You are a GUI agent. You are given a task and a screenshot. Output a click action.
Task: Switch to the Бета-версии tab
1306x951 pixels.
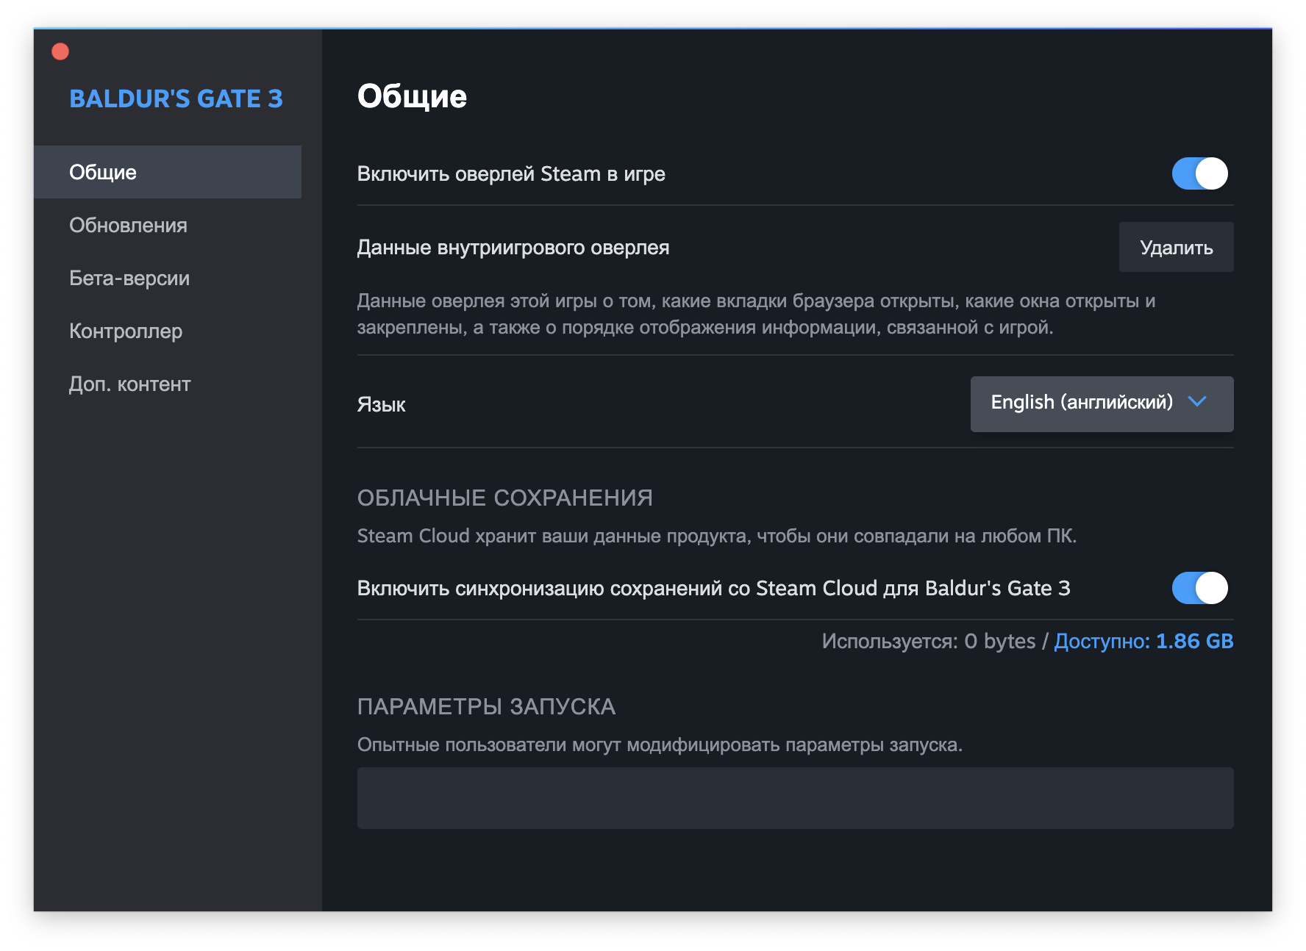pos(129,279)
